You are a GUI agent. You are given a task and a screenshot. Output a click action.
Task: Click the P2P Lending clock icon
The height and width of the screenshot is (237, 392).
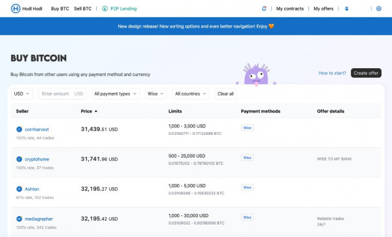[105, 9]
